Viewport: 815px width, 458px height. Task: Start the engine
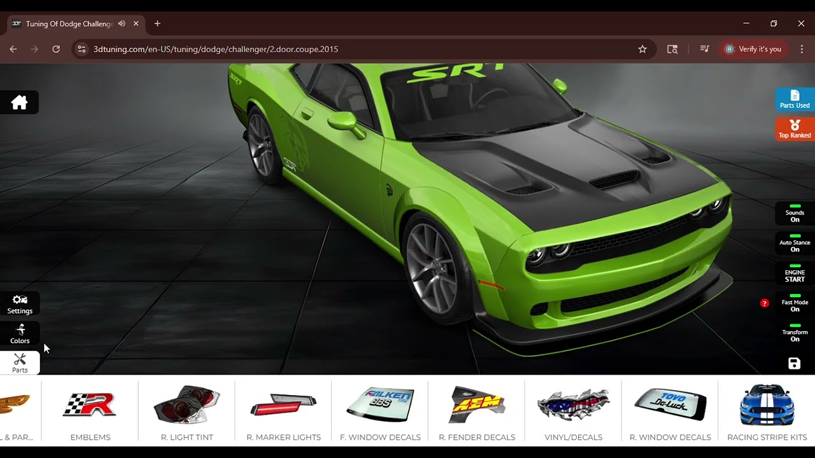(795, 274)
